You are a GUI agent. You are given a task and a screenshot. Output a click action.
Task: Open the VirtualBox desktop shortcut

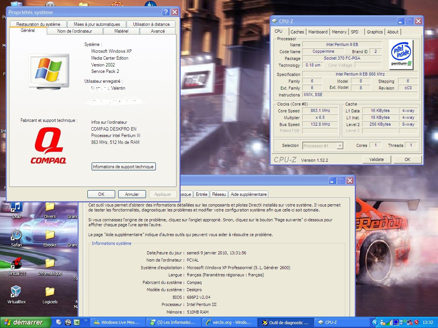click(x=16, y=293)
